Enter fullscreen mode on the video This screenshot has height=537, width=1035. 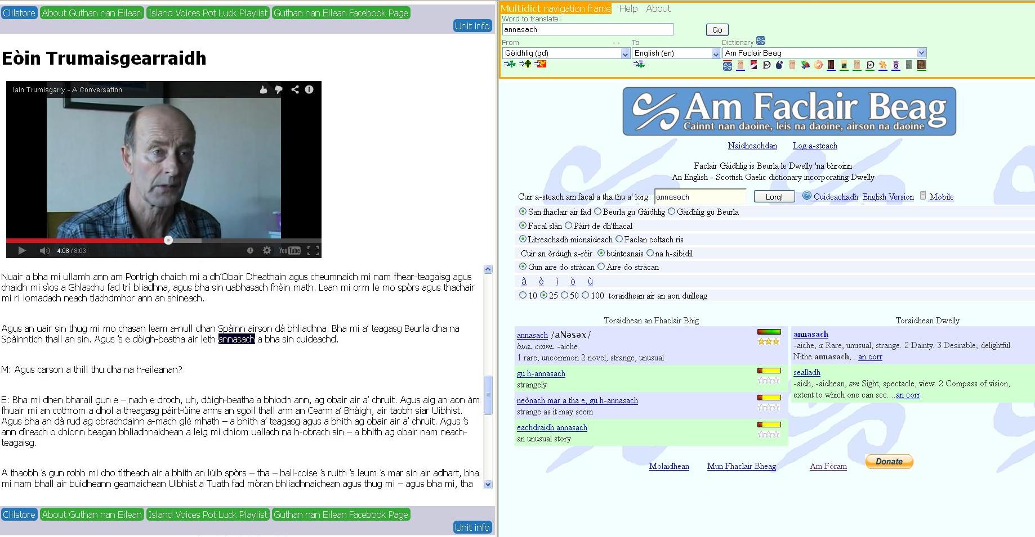click(x=313, y=251)
